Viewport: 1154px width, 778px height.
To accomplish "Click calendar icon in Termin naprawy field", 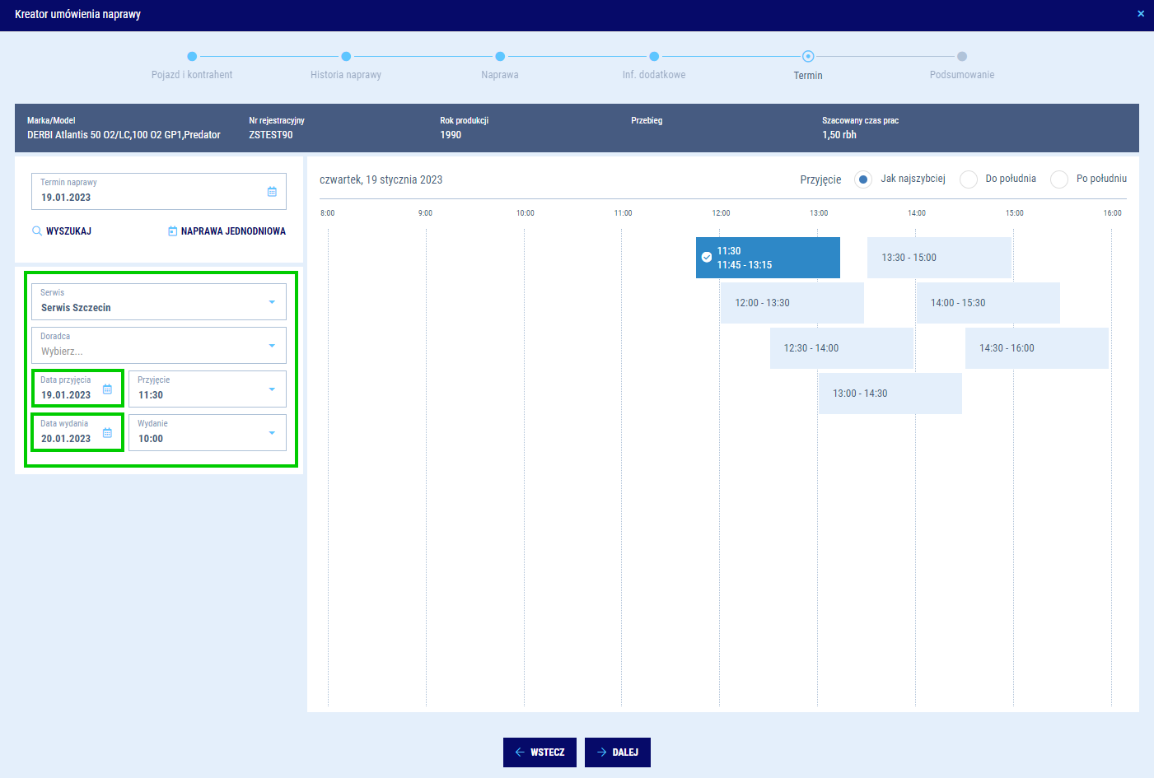I will click(x=272, y=192).
